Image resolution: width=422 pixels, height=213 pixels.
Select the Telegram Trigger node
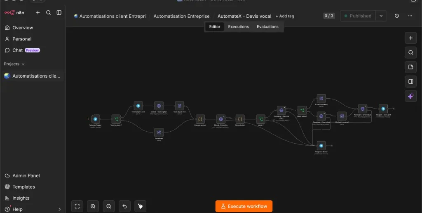pos(95,119)
